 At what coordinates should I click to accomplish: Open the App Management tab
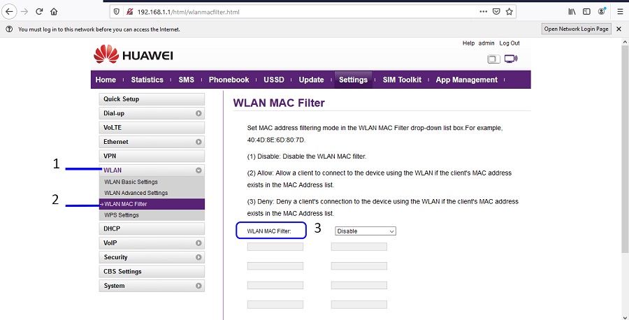pyautogui.click(x=467, y=80)
